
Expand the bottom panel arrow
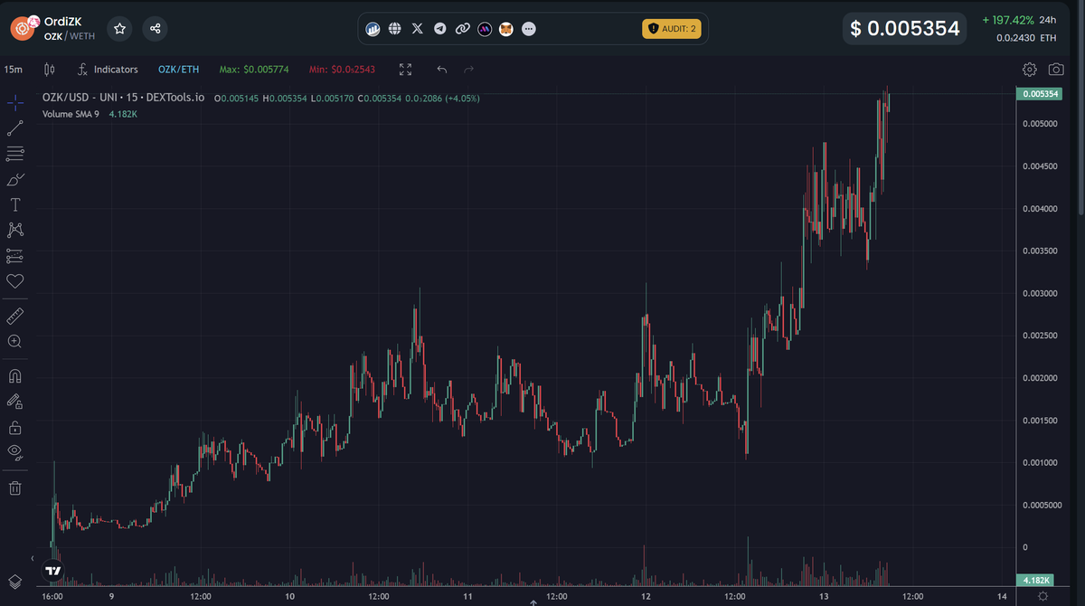533,601
